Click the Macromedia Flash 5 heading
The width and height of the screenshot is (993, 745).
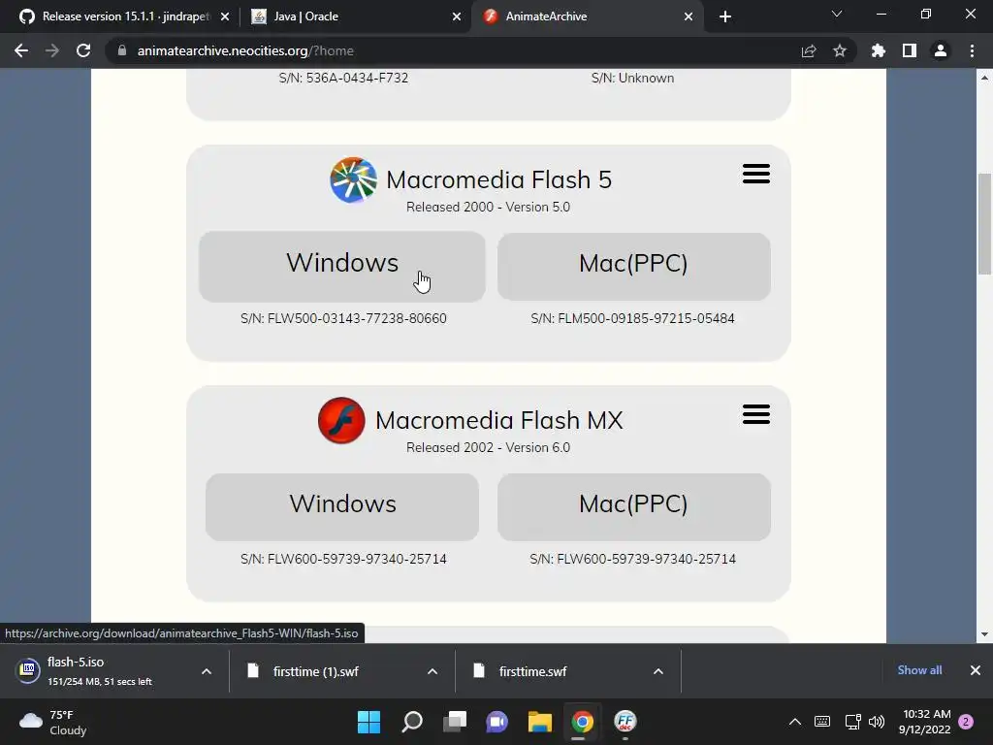[499, 179]
